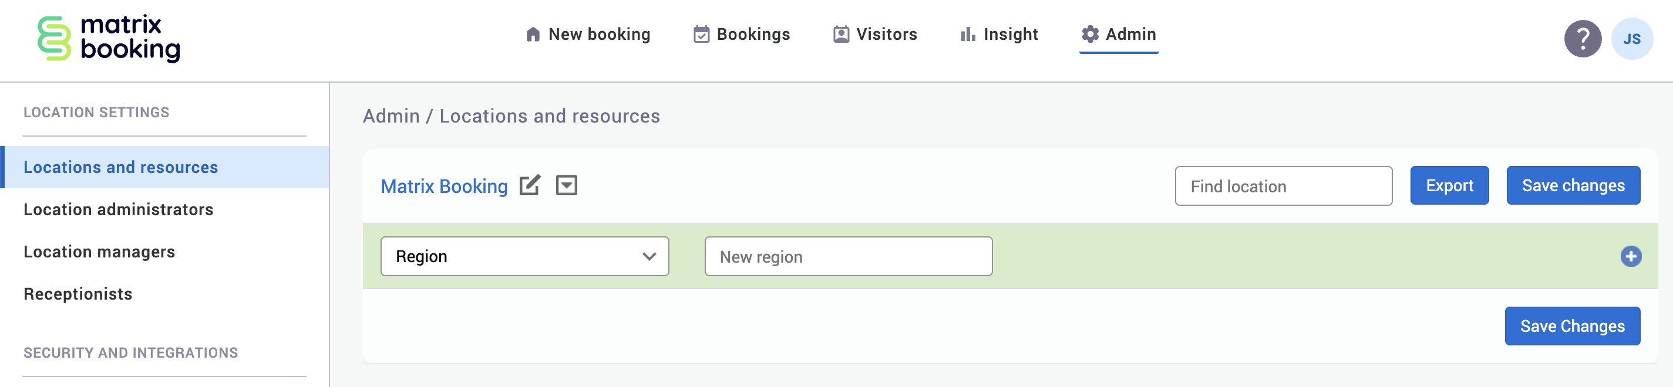Select the Admin tab
This screenshot has height=387, width=1673.
pos(1118,35)
